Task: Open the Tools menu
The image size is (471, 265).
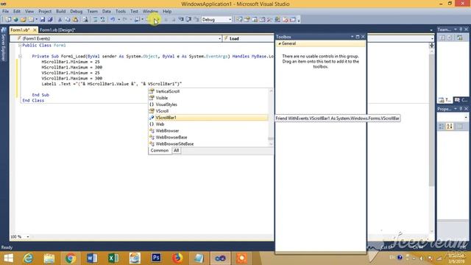Action: click(121, 12)
